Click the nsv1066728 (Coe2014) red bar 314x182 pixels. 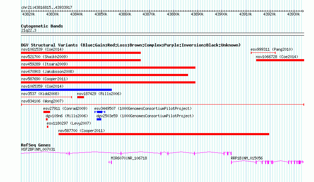280,60
